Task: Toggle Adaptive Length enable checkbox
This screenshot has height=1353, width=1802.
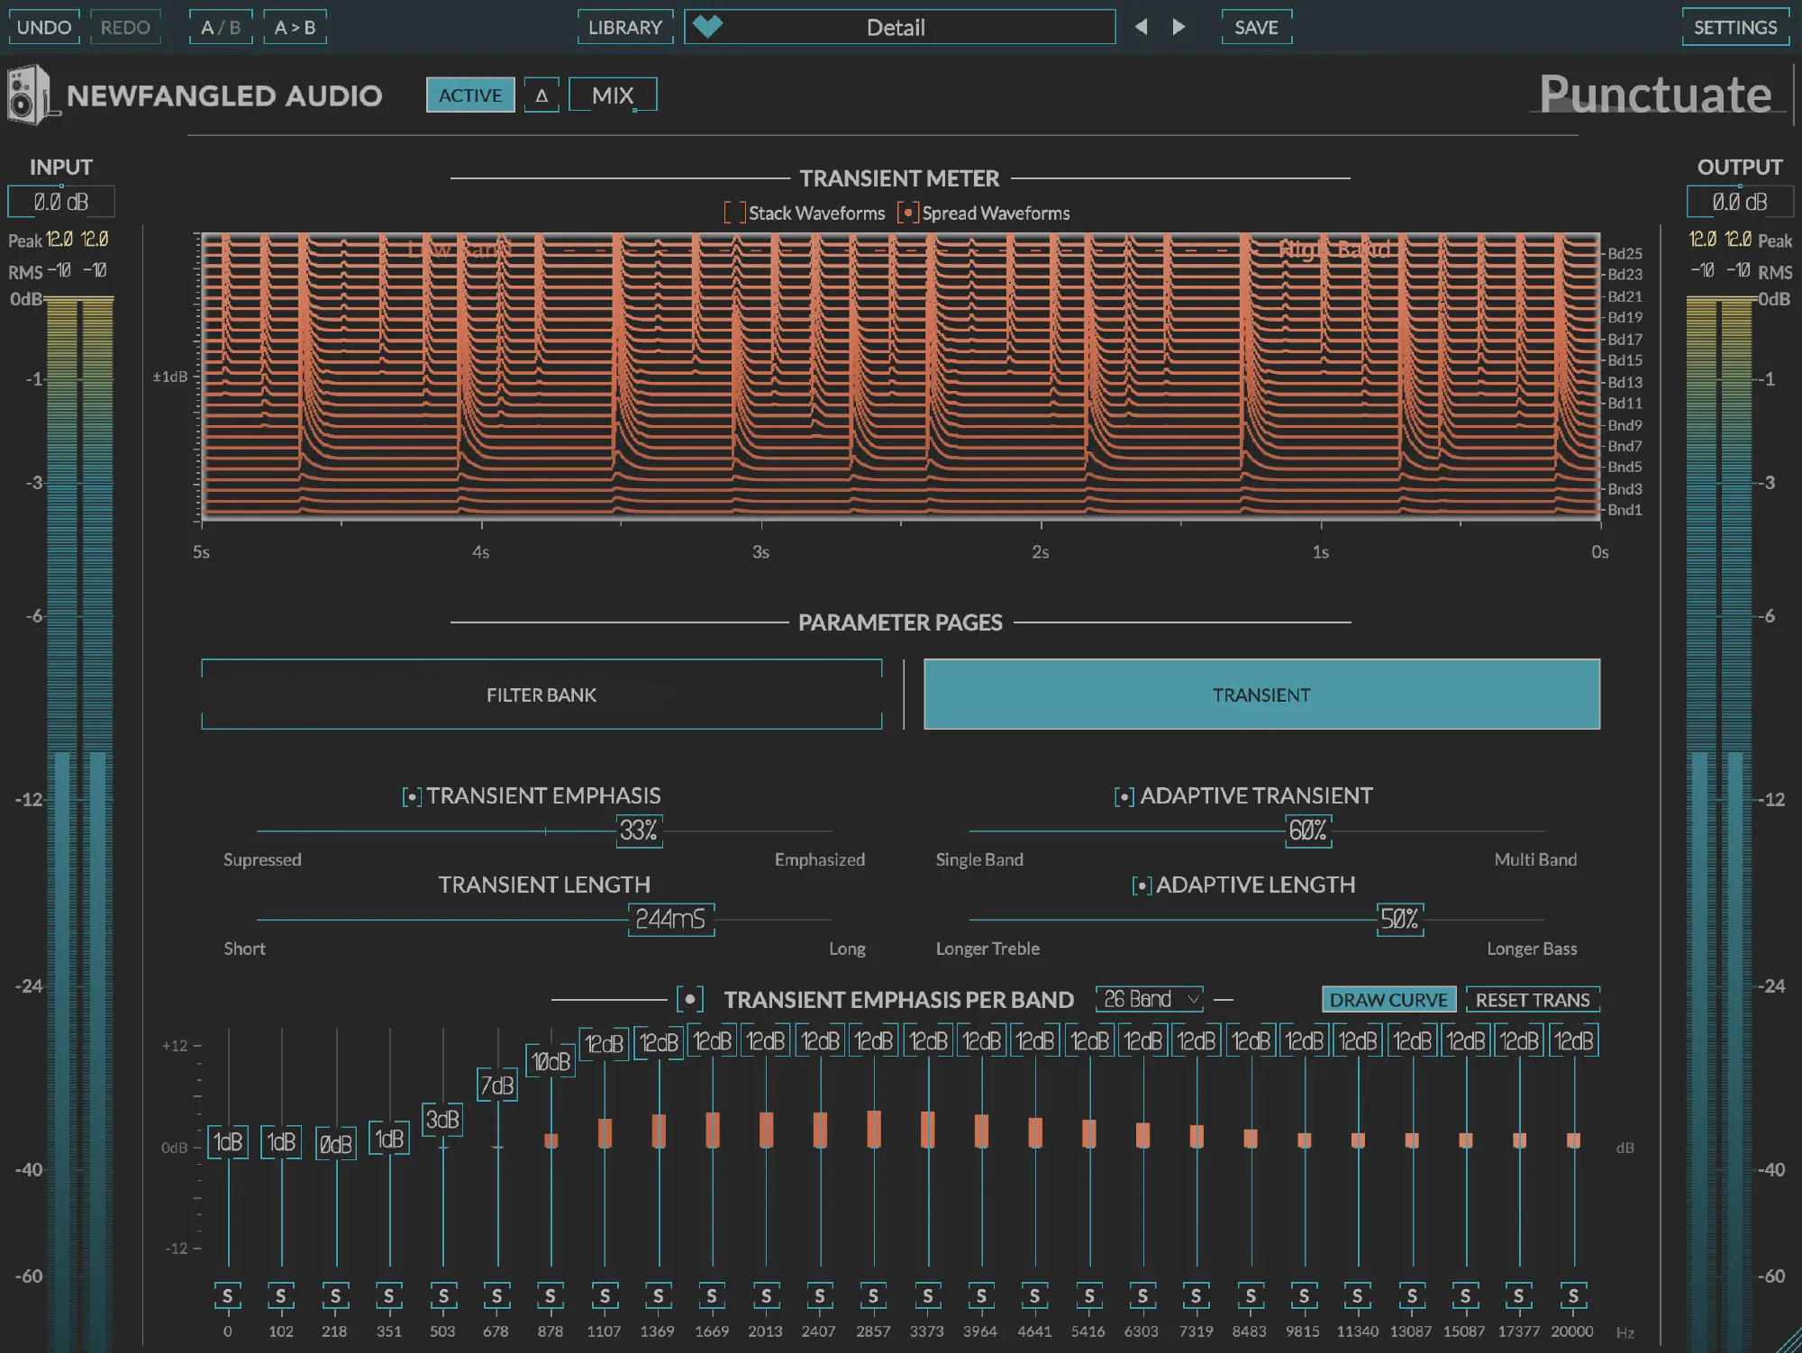Action: pos(1142,885)
